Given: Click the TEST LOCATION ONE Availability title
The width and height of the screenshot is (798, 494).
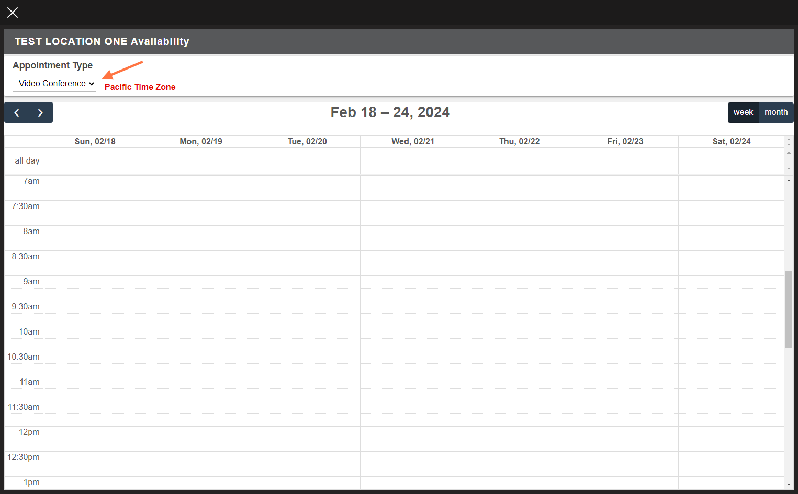Looking at the screenshot, I should 102,42.
